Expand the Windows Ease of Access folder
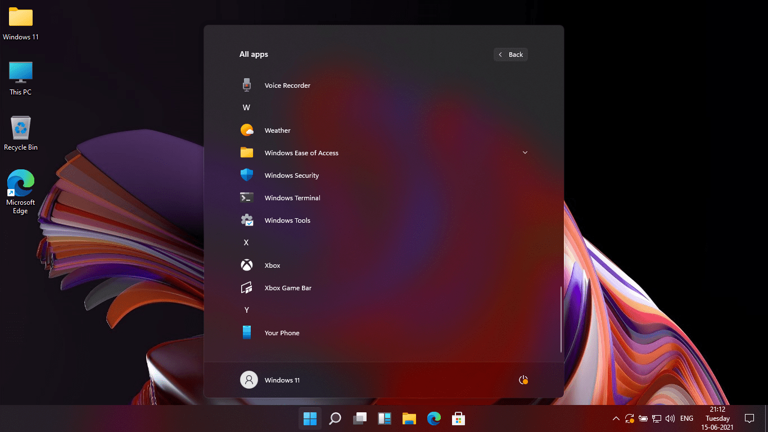 pyautogui.click(x=525, y=152)
